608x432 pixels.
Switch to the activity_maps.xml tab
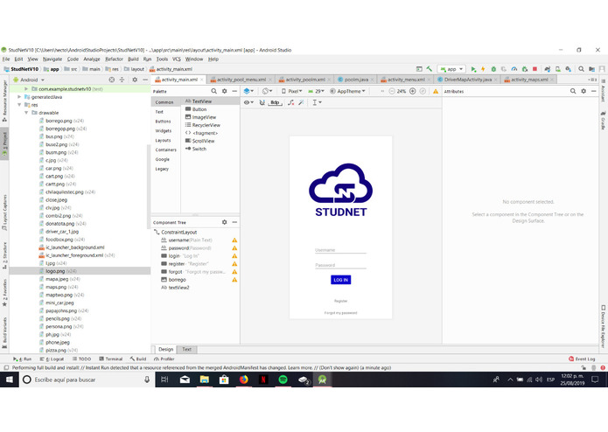click(529, 80)
